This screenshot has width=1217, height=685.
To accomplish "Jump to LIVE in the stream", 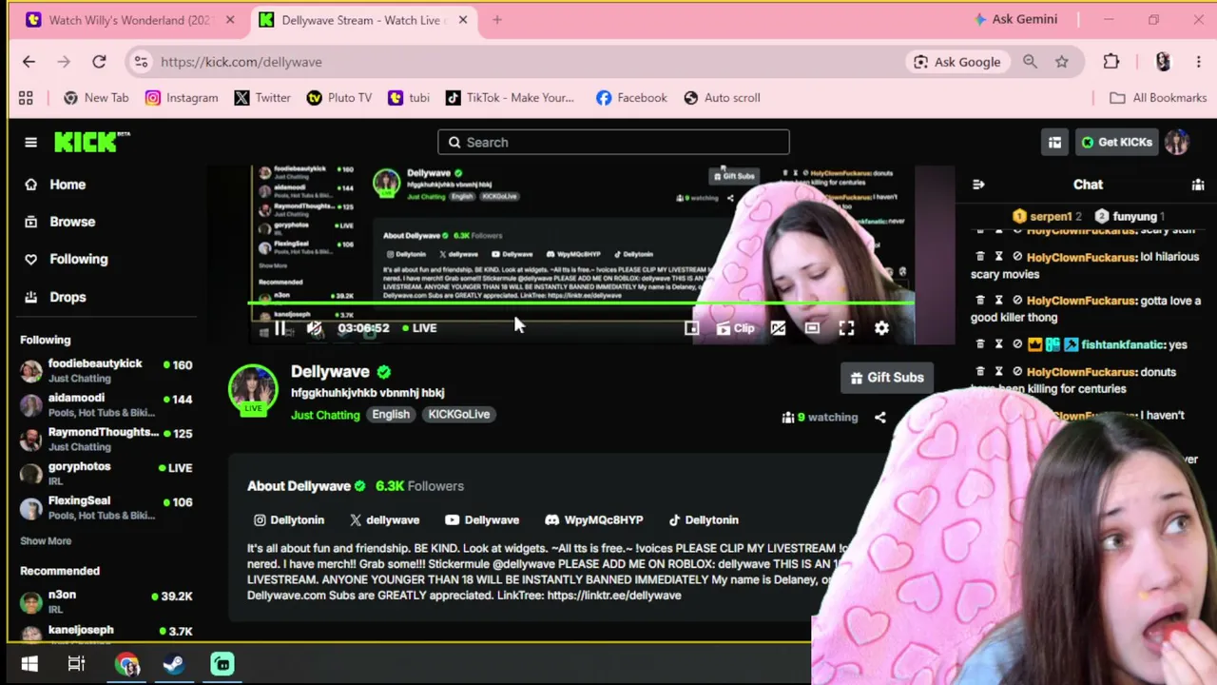I will click(419, 328).
